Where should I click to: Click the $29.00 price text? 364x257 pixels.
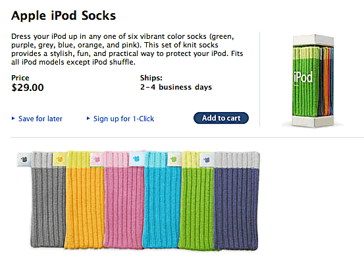(x=28, y=88)
